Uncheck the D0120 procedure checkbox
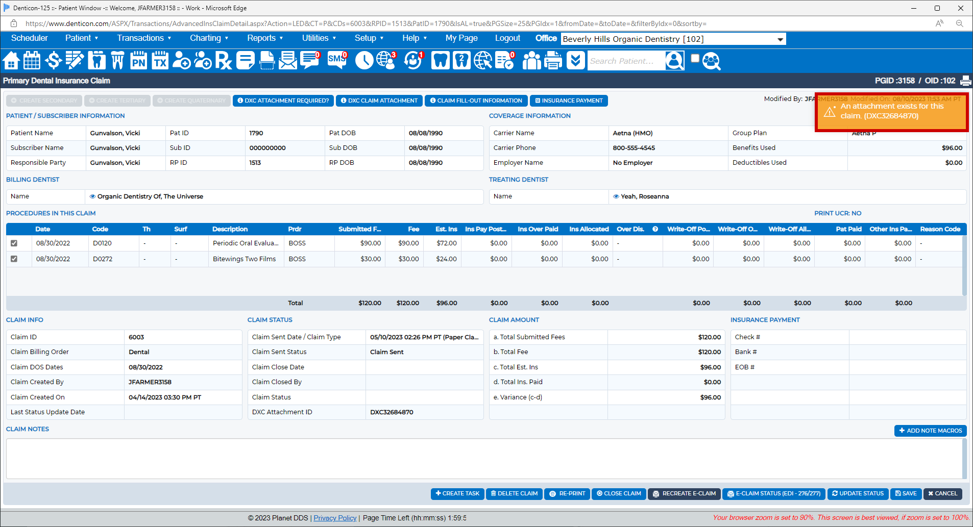This screenshot has height=527, width=973. [x=14, y=243]
